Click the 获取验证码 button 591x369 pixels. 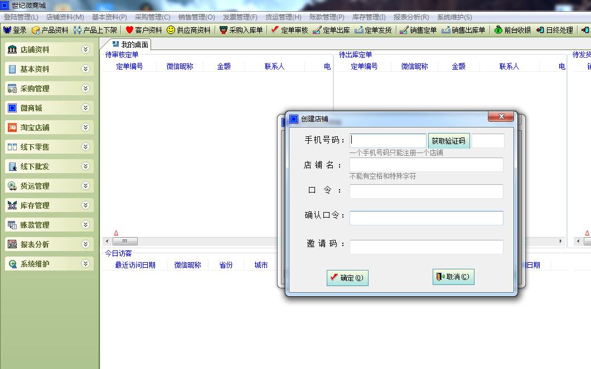click(449, 140)
